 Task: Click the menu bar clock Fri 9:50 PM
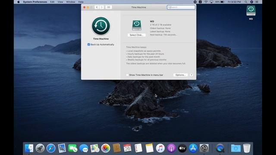[234, 2]
